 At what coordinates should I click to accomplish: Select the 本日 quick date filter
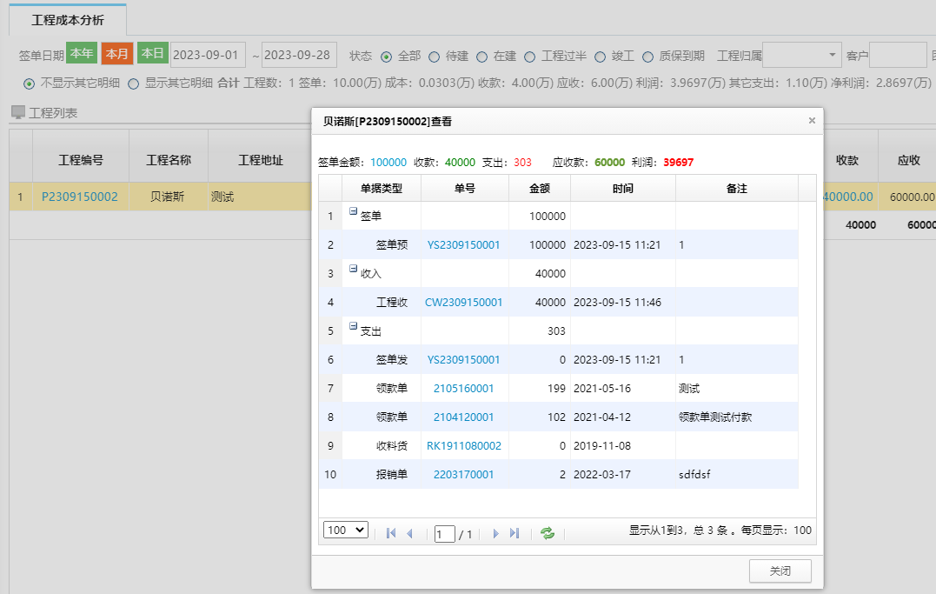[x=152, y=53]
